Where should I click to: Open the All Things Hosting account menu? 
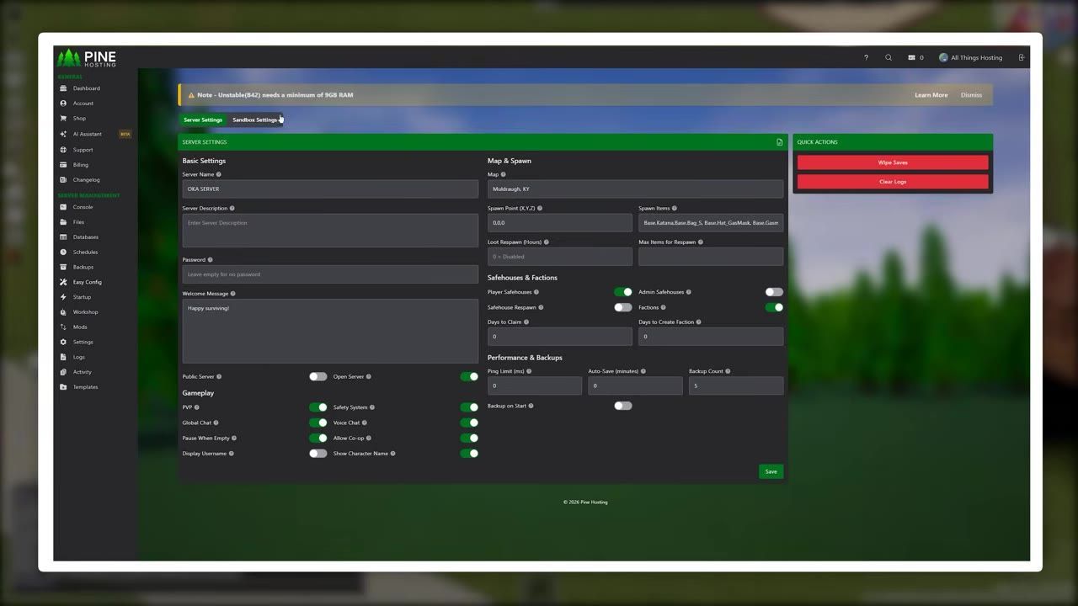(x=970, y=58)
